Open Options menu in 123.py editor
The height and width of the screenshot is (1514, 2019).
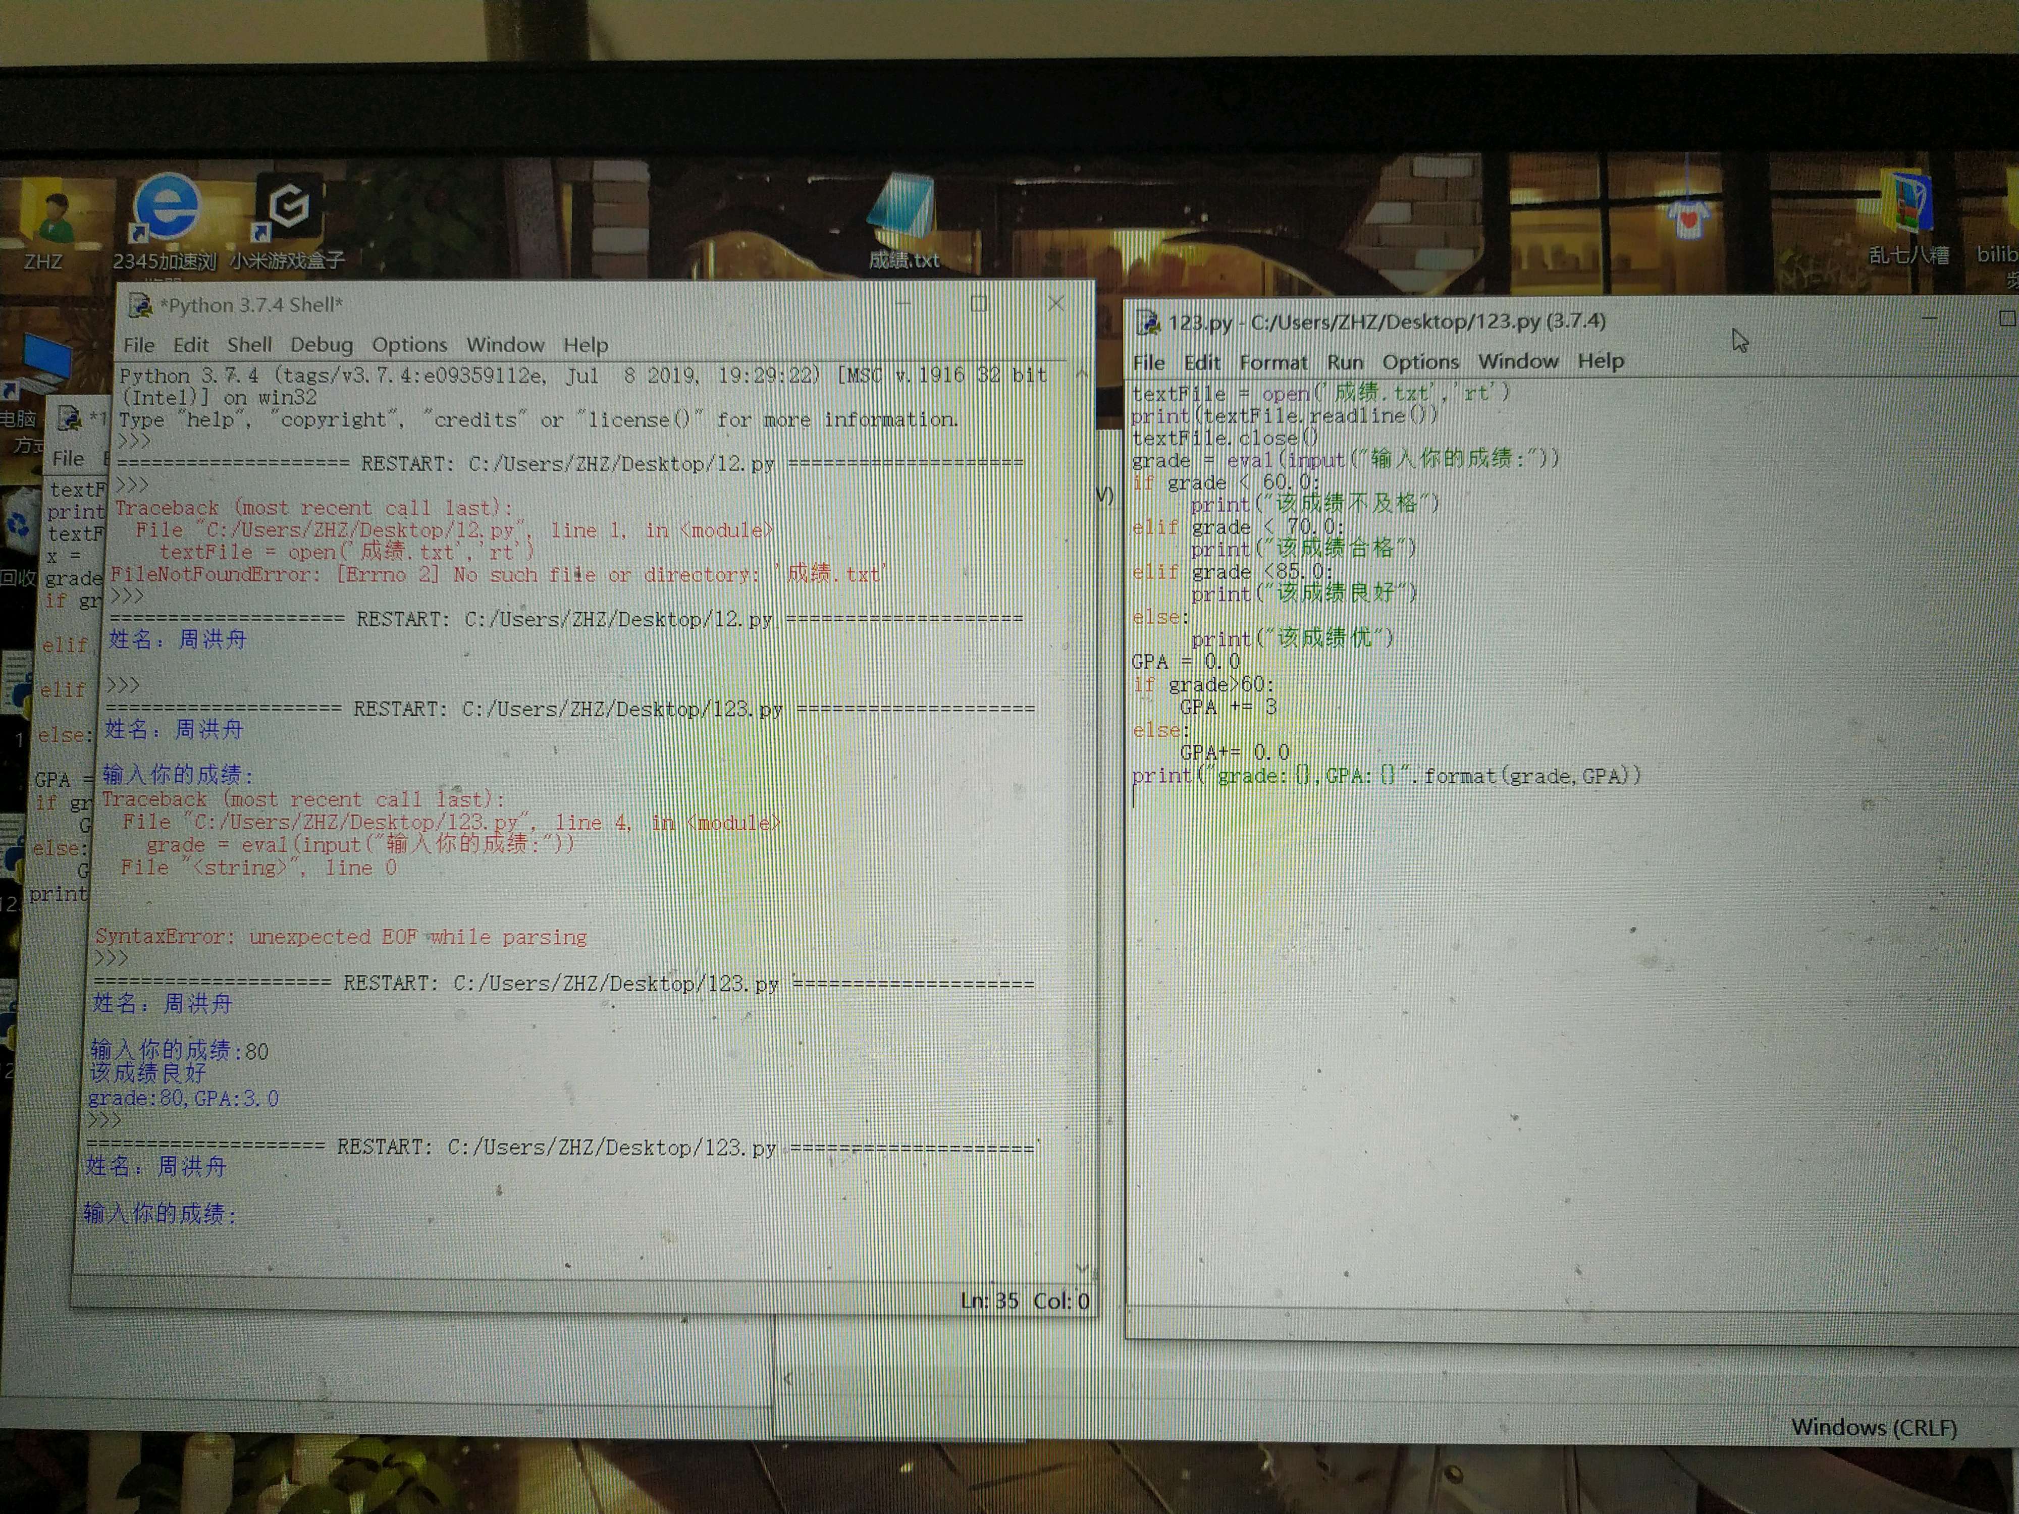1420,362
